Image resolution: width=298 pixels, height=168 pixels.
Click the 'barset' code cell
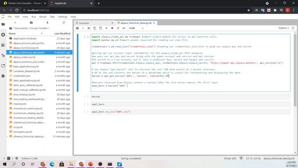(190, 97)
